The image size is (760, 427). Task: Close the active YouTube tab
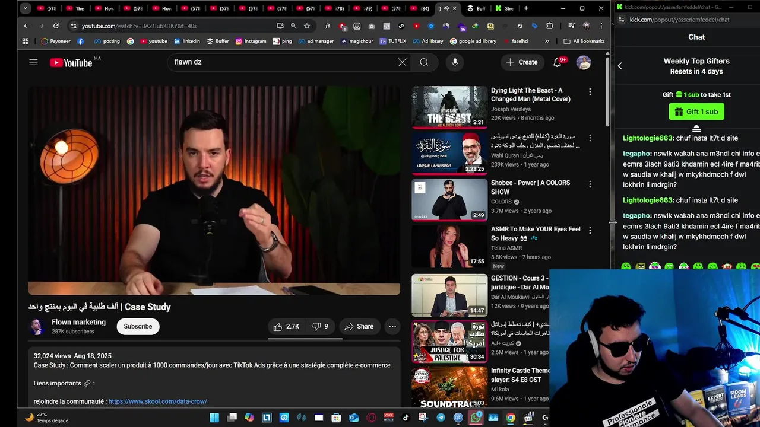[455, 8]
